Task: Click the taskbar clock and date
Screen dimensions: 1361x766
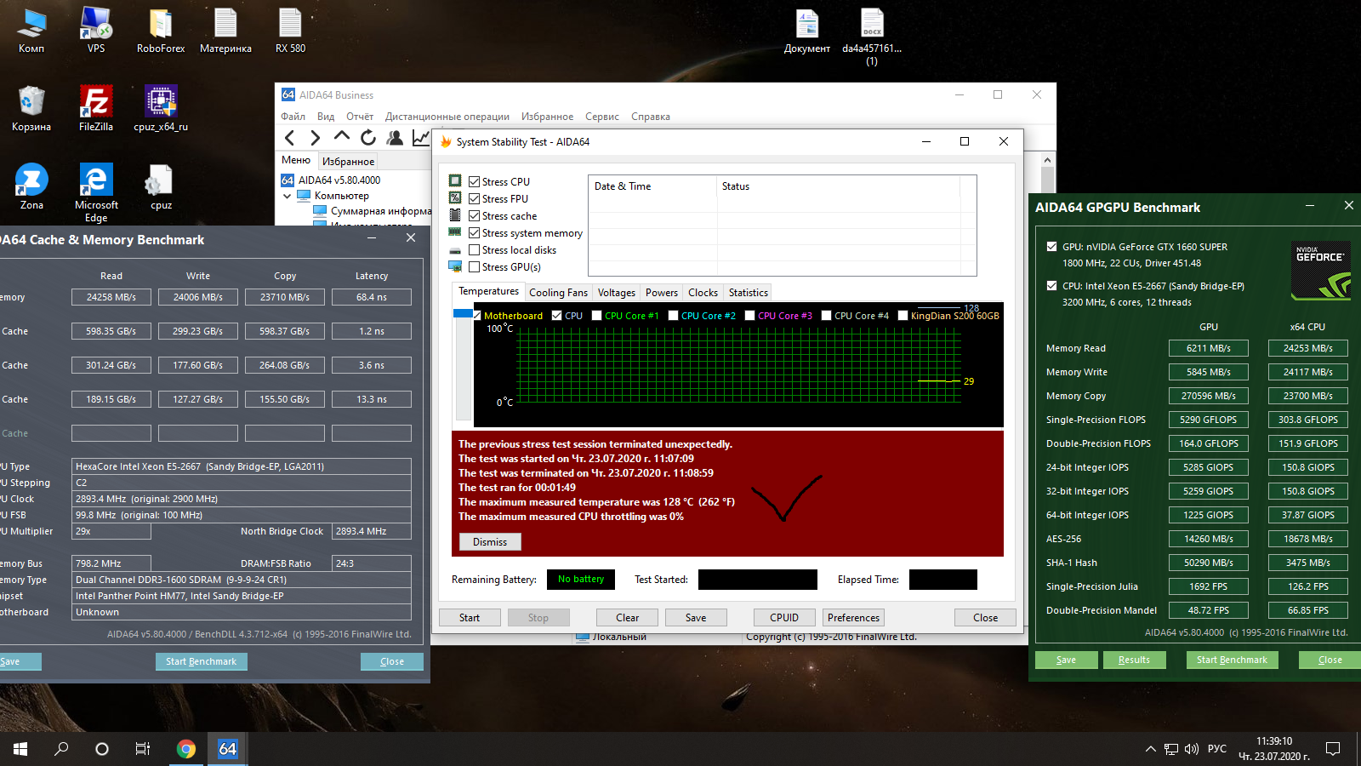Action: pyautogui.click(x=1274, y=749)
